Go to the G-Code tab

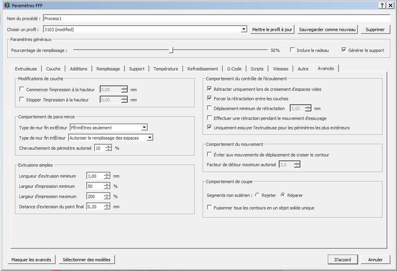pos(235,68)
